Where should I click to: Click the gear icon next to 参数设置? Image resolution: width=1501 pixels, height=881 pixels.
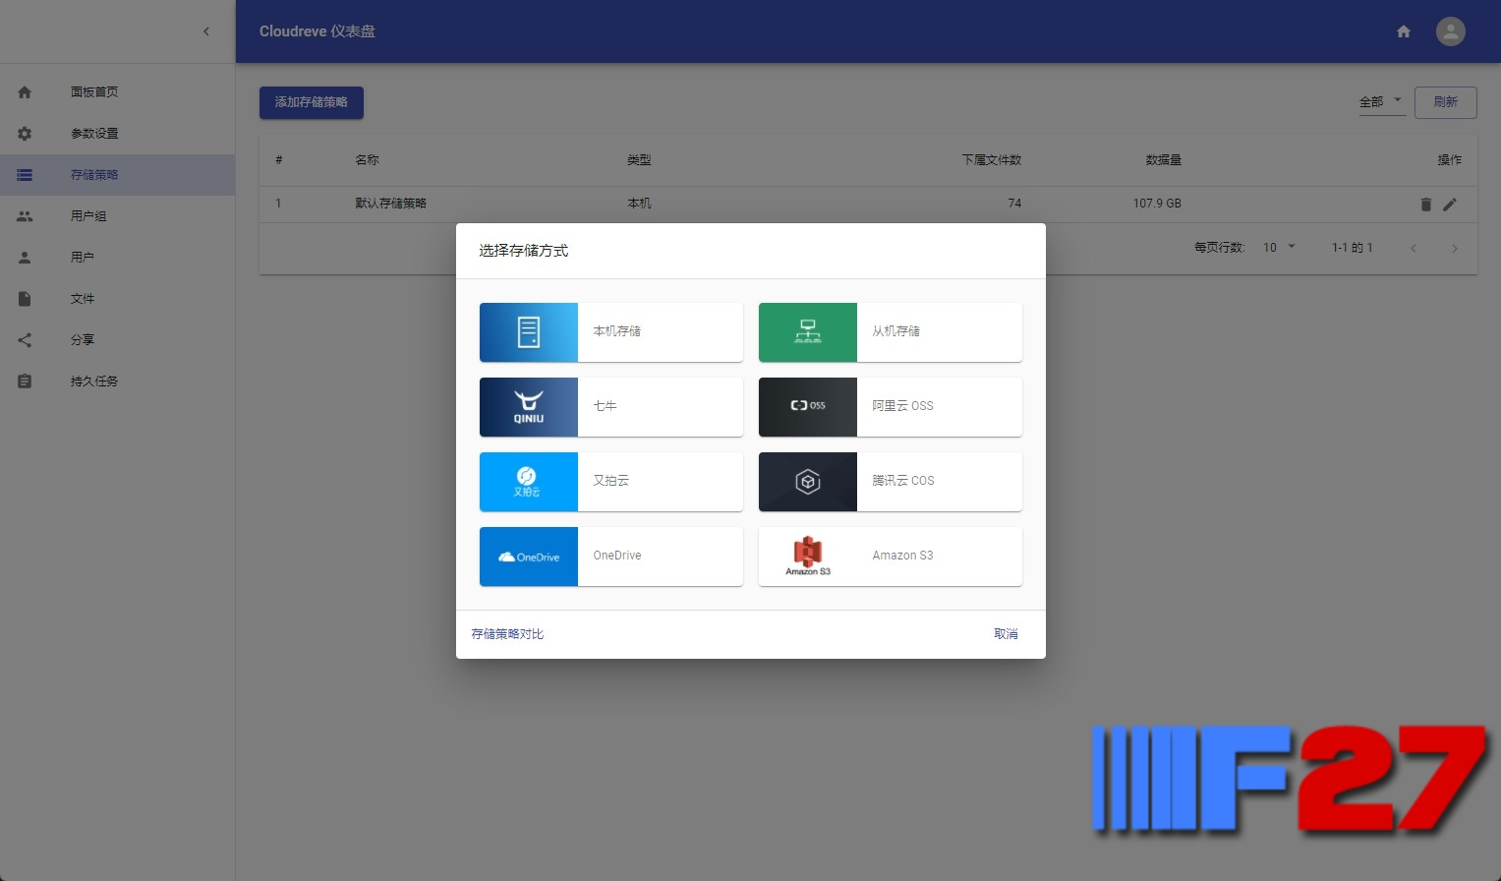coord(25,134)
